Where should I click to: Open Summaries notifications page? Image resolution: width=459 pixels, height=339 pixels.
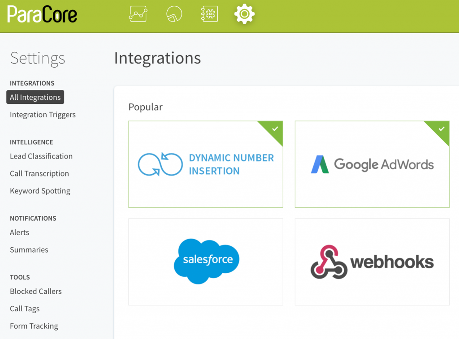click(29, 250)
